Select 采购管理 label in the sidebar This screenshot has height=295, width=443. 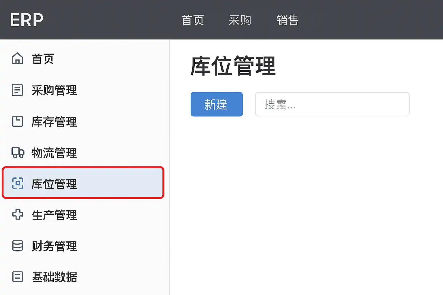(54, 90)
